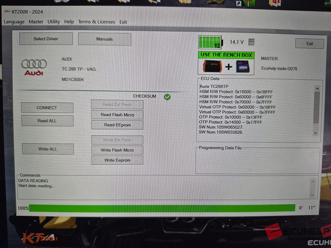Open the Language menu
The image size is (331, 248).
coord(14,22)
